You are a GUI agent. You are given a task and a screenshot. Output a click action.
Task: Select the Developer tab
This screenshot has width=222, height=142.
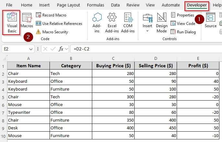tap(197, 5)
